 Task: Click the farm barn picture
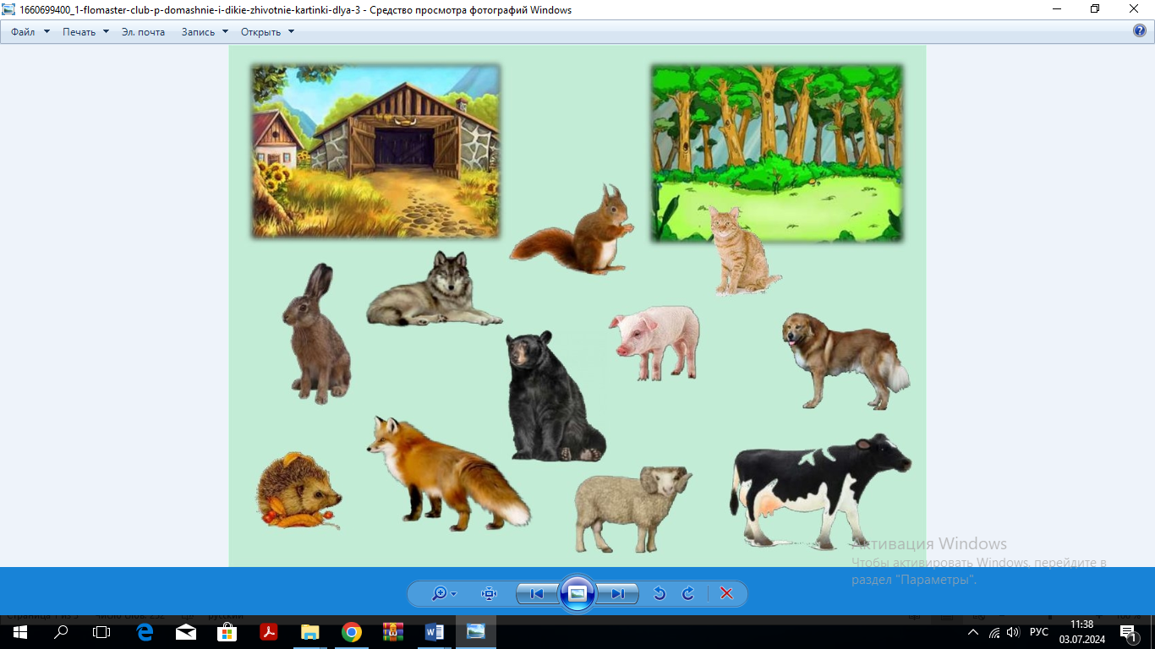pos(375,151)
